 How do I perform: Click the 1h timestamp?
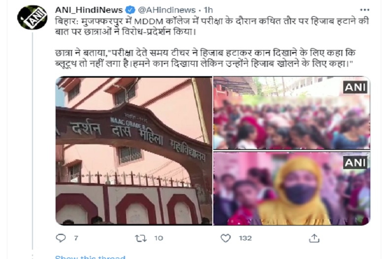(208, 10)
